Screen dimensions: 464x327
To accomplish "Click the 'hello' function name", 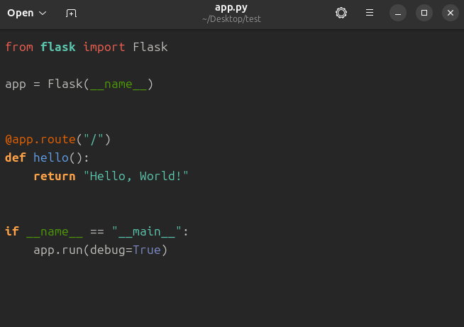I will coord(51,157).
